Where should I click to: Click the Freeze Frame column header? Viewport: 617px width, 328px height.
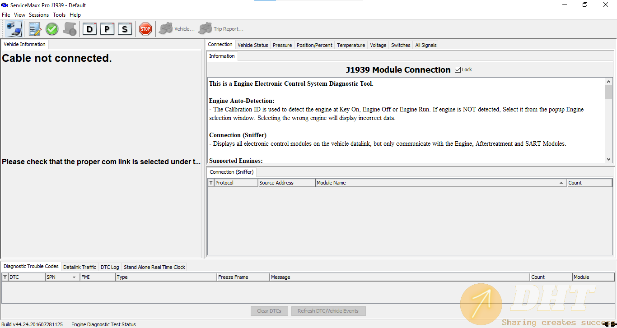click(x=243, y=277)
